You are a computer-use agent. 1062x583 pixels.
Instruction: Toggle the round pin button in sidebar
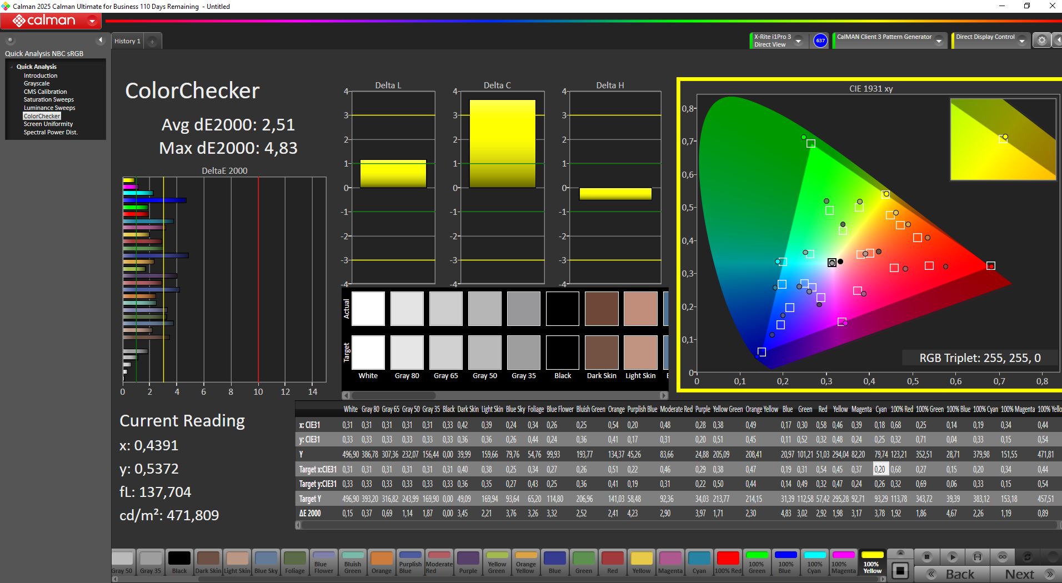[10, 40]
